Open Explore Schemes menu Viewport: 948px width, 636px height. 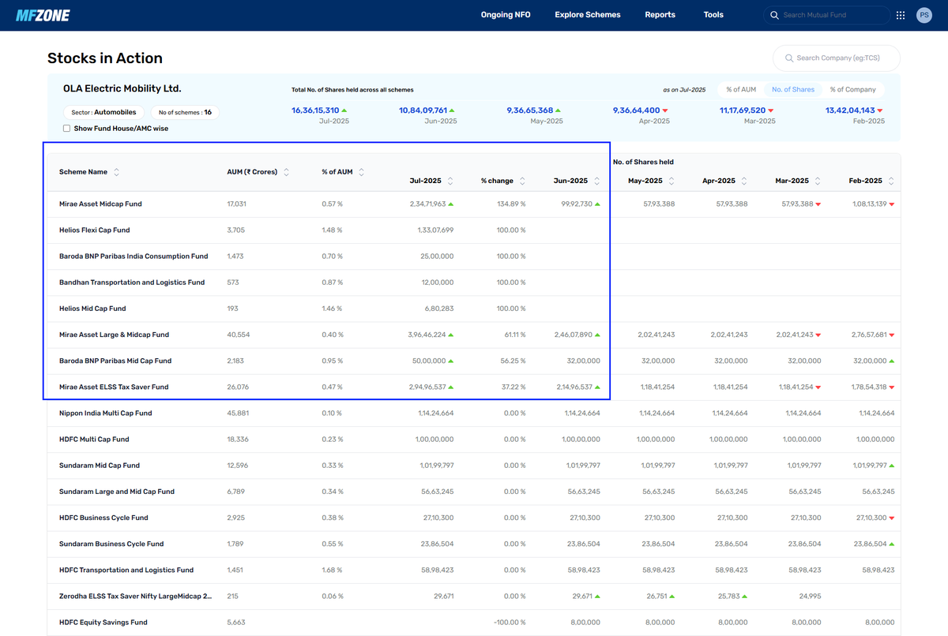click(x=588, y=15)
